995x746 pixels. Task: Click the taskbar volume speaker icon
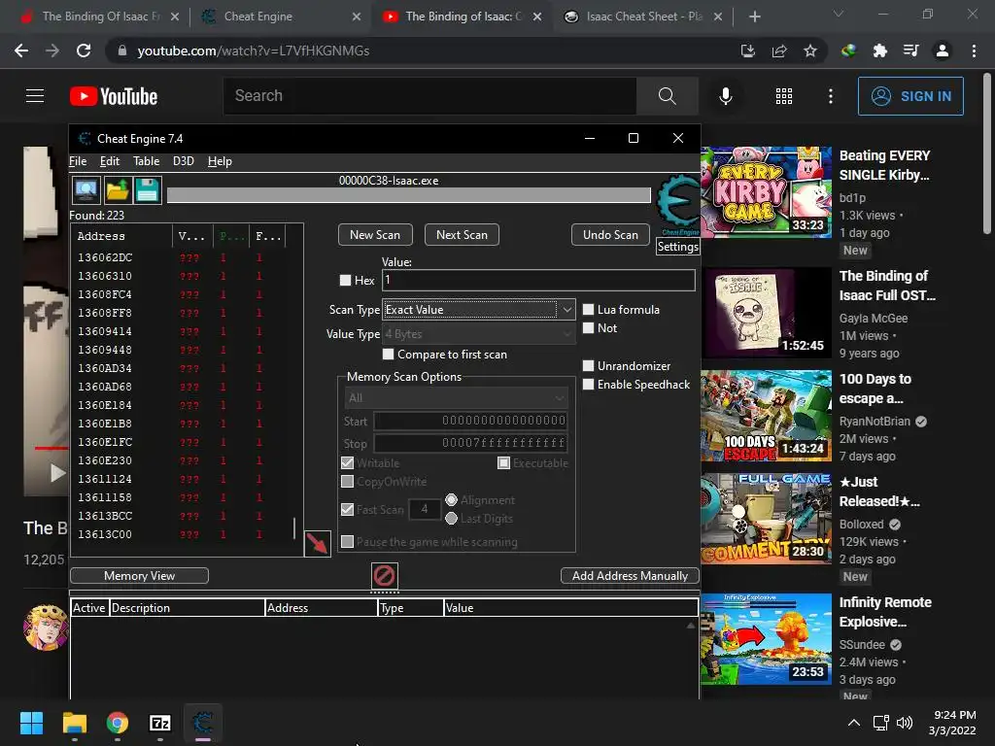pos(905,723)
